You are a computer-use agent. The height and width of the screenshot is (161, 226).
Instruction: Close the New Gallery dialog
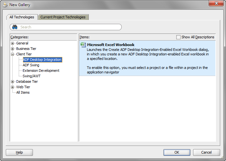(x=216, y=4)
